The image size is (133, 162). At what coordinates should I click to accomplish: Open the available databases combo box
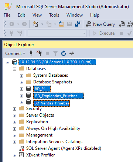[57, 33]
